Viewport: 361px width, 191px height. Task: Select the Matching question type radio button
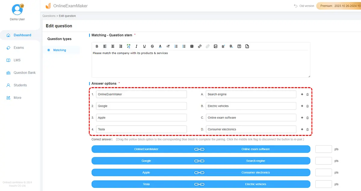pos(49,50)
